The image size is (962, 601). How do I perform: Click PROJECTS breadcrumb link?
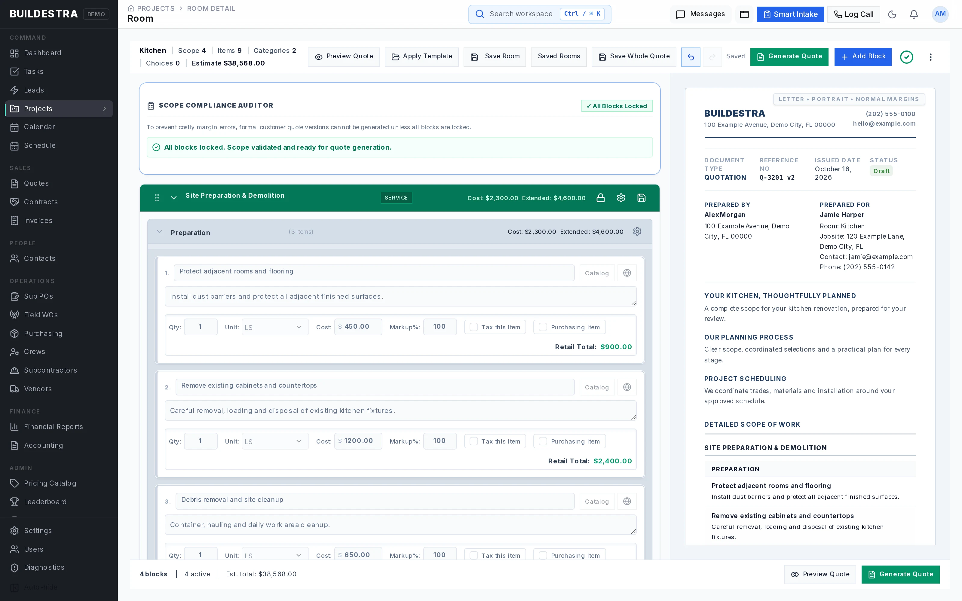pyautogui.click(x=155, y=8)
